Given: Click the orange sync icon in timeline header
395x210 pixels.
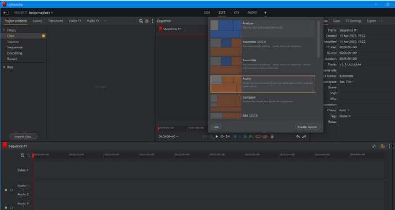Looking at the screenshot, I should click(x=383, y=146).
